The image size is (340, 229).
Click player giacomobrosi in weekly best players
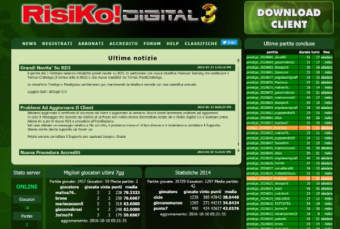click(x=69, y=210)
